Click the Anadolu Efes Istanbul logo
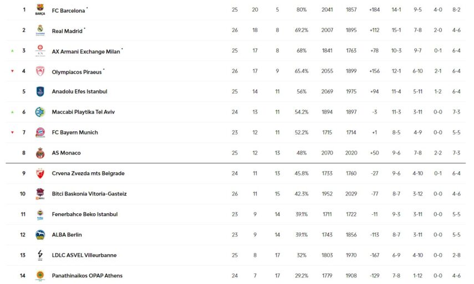Viewport: 474px width, 284px height. pos(40,91)
